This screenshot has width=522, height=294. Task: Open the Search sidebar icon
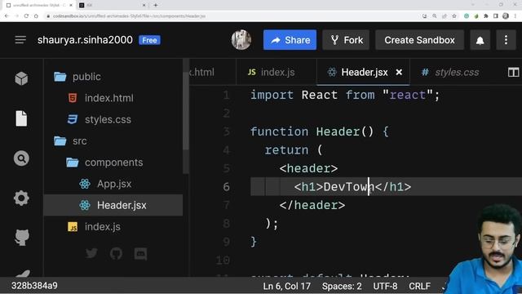(21, 158)
